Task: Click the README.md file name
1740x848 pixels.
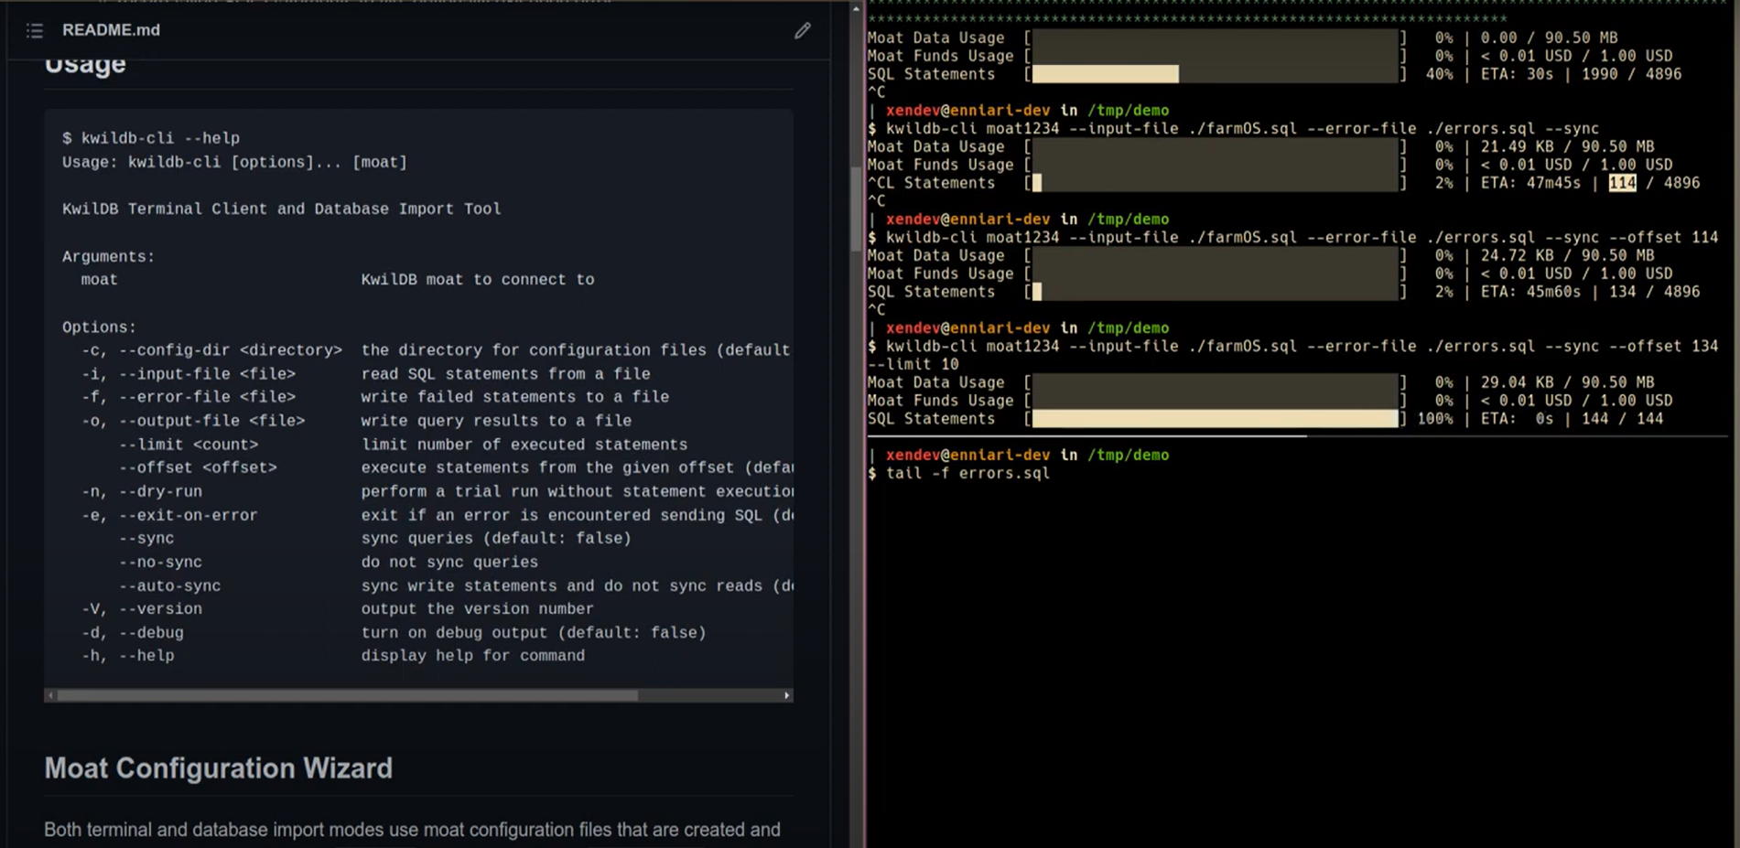Action: 111,30
